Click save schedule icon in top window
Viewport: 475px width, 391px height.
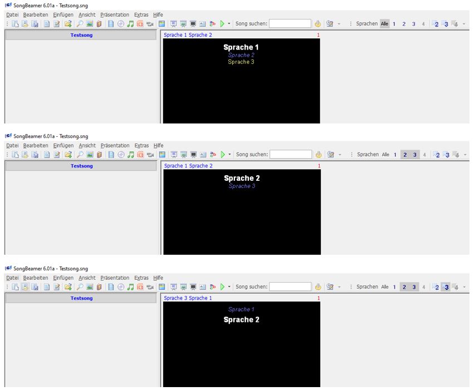[x=35, y=23]
